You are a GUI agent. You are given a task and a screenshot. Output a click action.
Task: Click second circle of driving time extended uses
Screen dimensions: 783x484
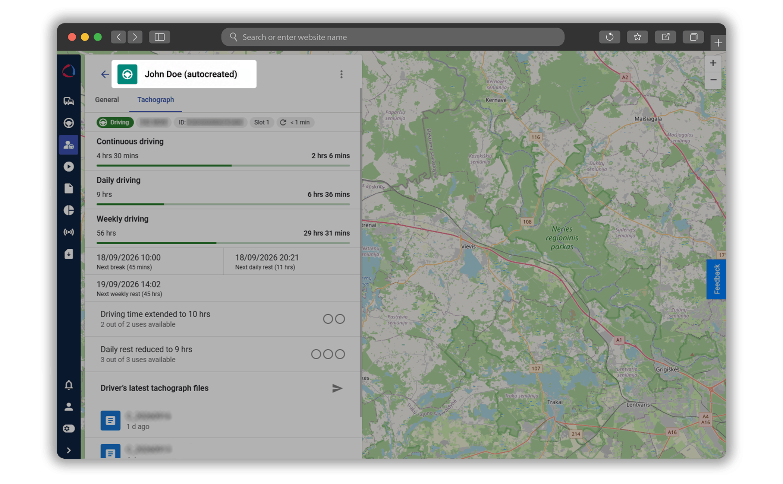tap(340, 319)
